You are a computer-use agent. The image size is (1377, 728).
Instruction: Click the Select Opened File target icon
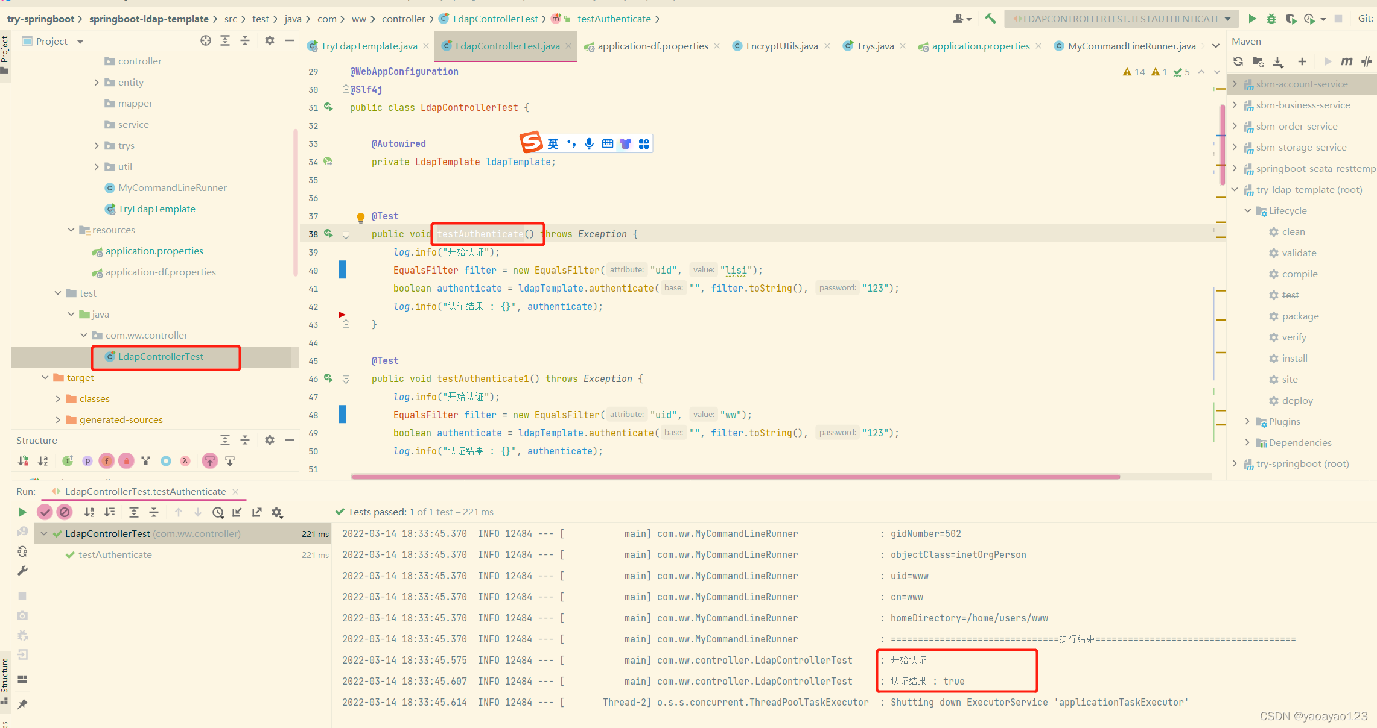click(x=206, y=40)
